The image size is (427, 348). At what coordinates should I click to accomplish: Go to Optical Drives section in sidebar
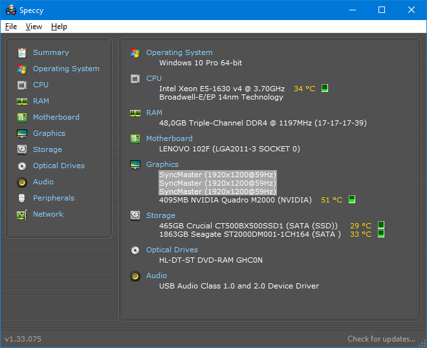point(59,166)
